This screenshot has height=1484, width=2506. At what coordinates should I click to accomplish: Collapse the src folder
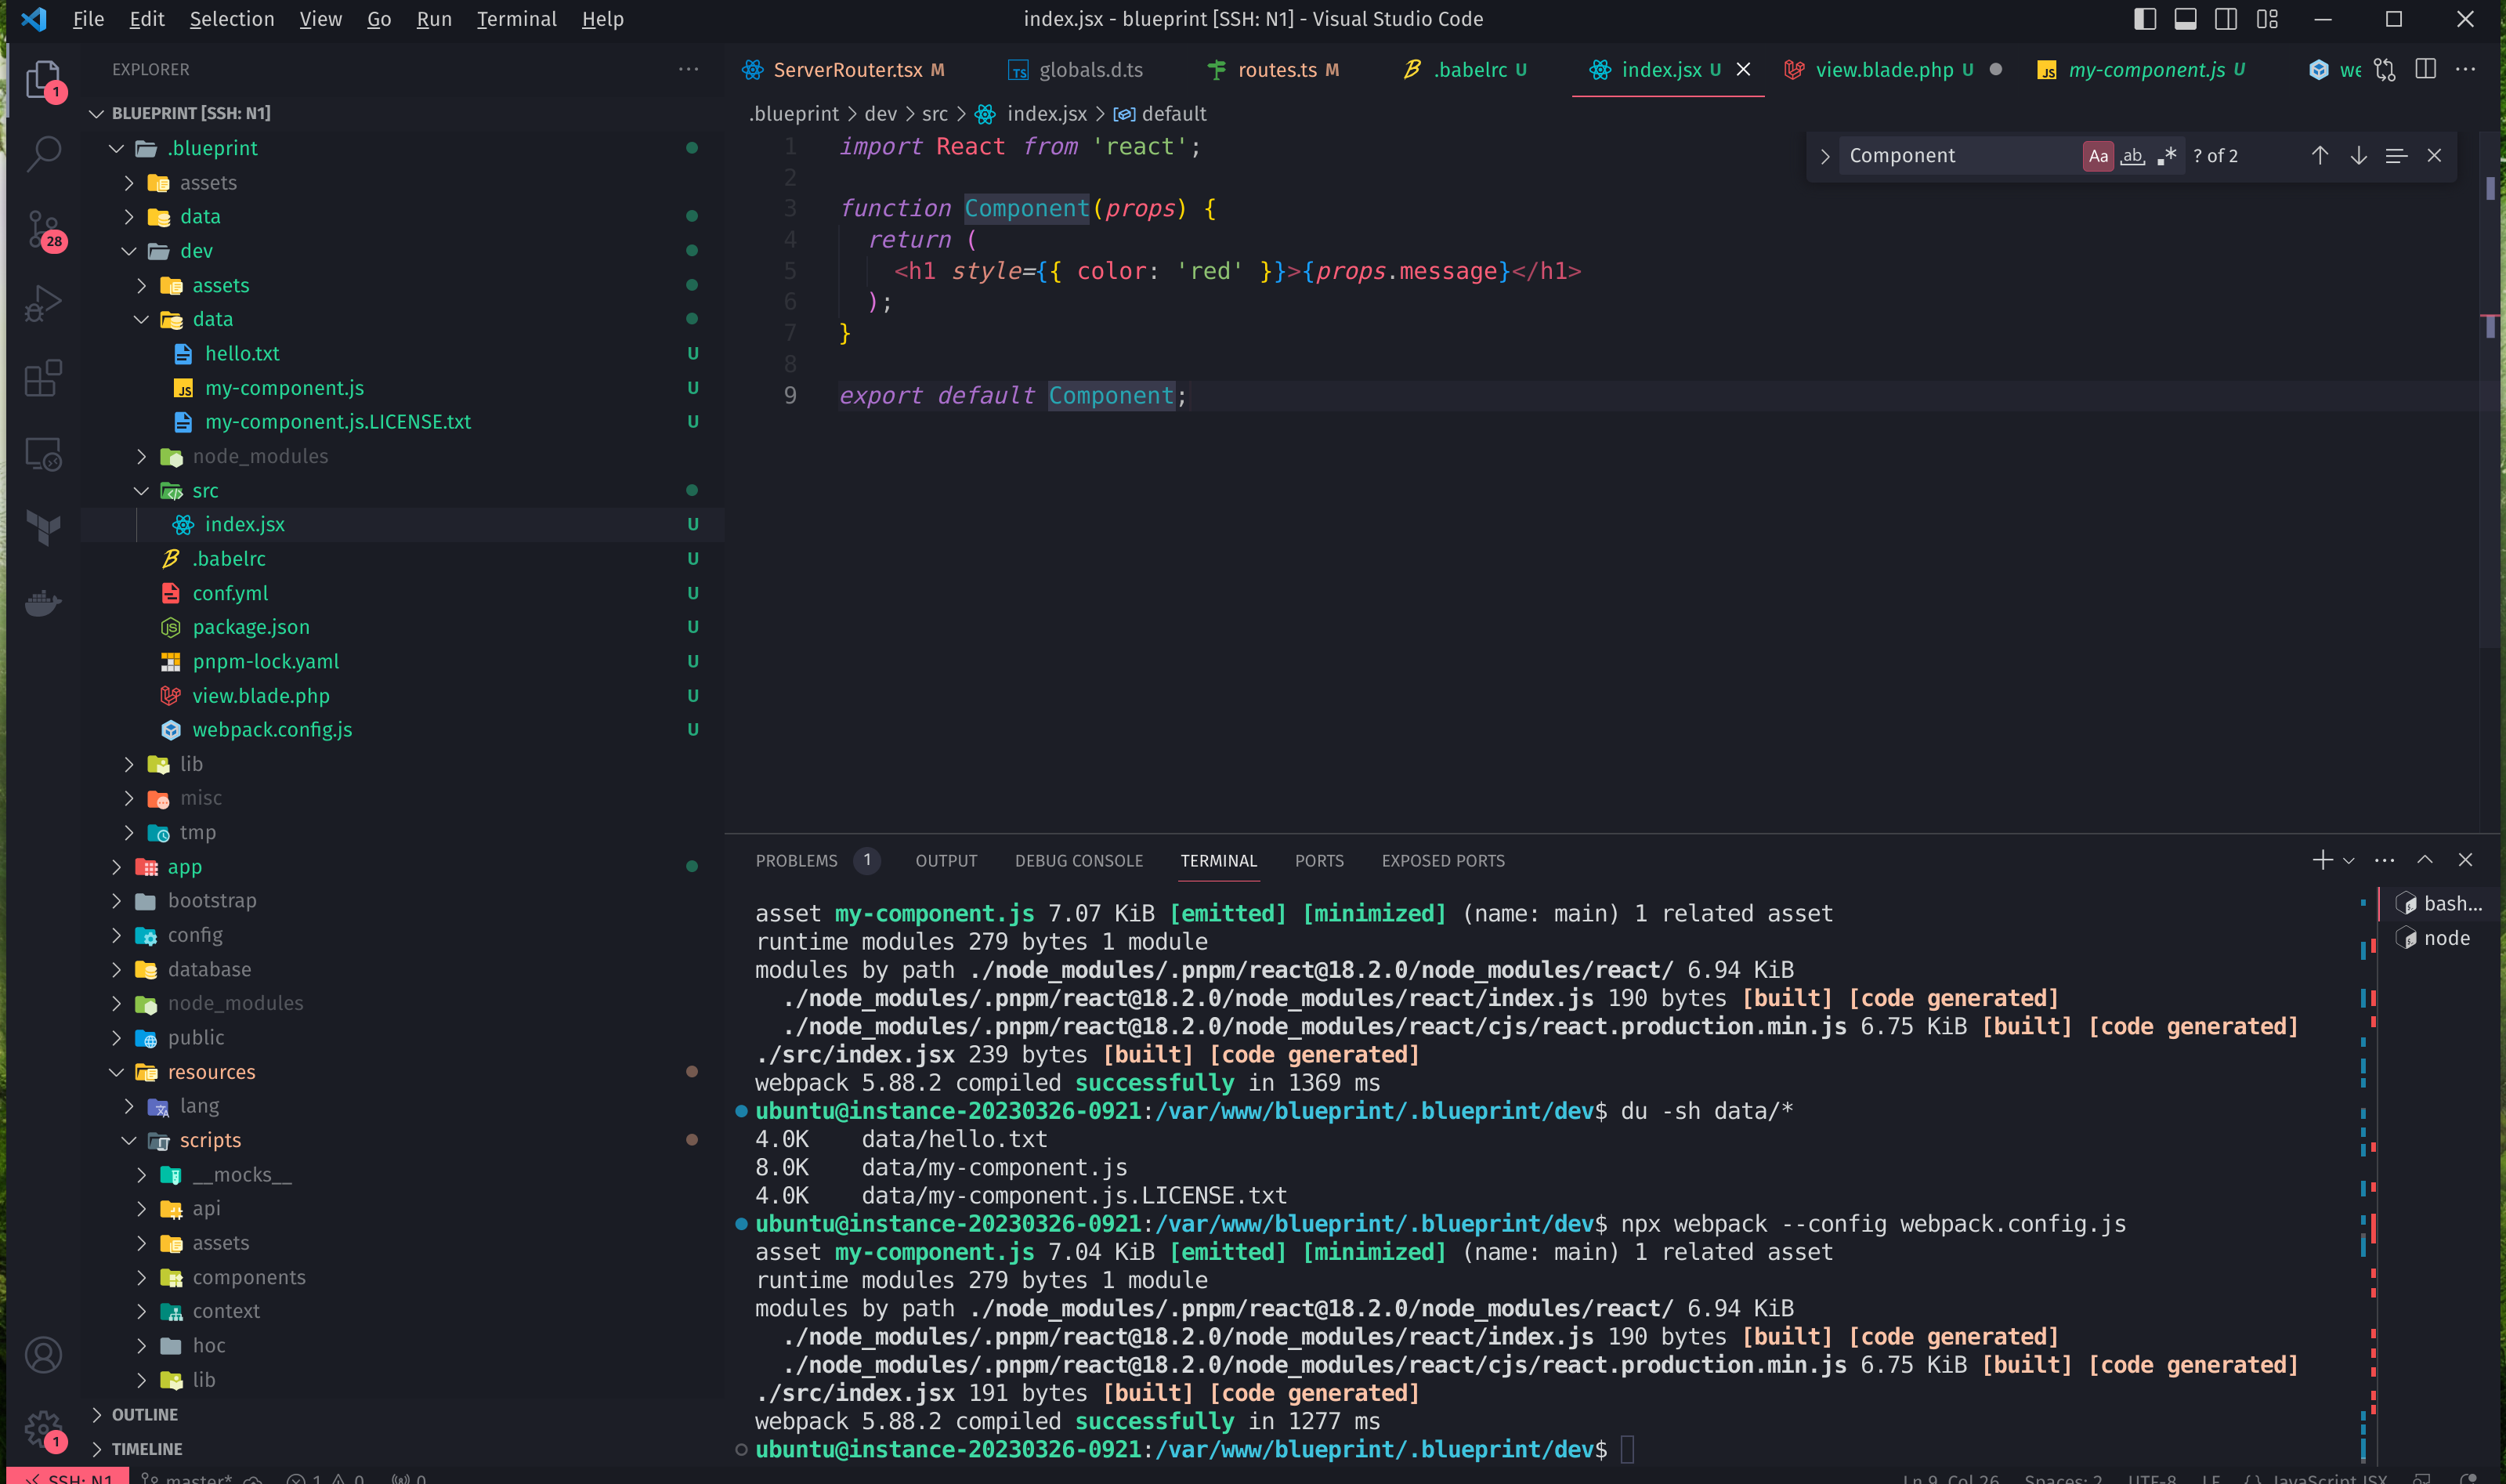coord(141,490)
